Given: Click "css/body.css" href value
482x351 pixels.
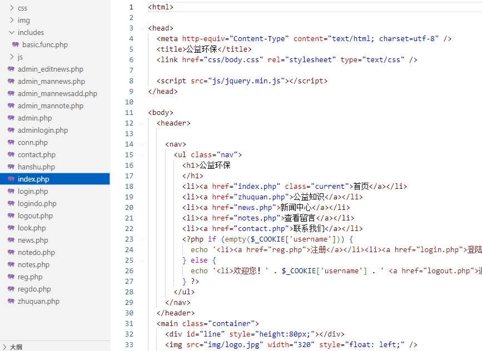Looking at the screenshot, I should pyautogui.click(x=233, y=59).
